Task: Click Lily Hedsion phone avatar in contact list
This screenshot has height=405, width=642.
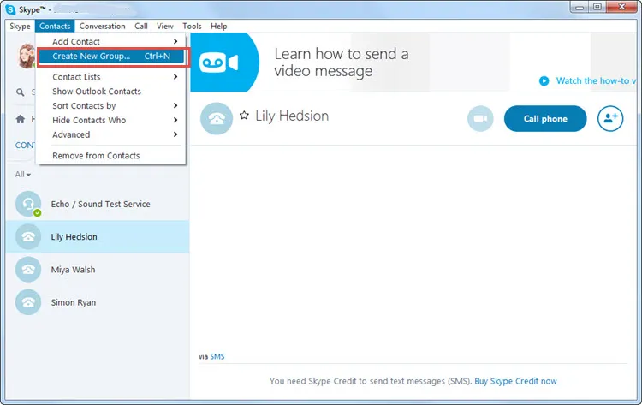Action: pos(28,236)
